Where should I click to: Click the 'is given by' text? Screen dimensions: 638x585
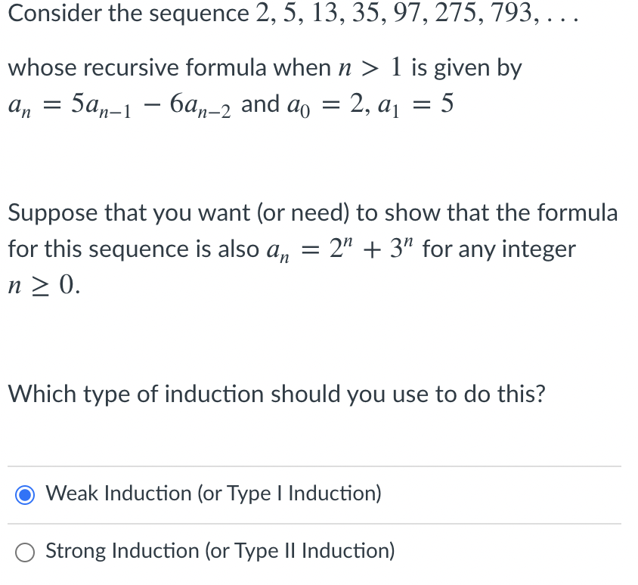point(466,68)
